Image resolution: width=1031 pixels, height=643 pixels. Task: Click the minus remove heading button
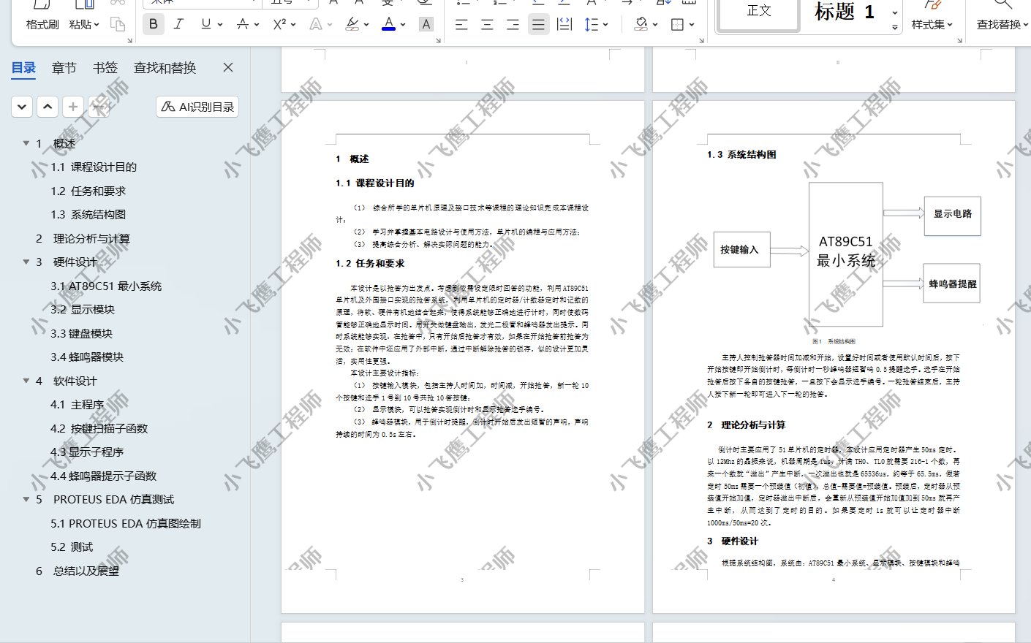pyautogui.click(x=99, y=107)
